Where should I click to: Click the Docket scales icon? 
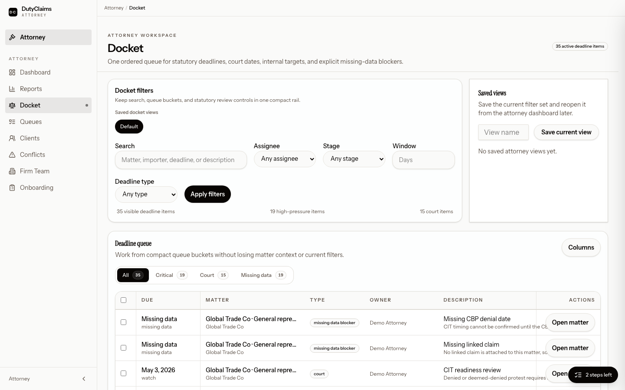pyautogui.click(x=12, y=105)
